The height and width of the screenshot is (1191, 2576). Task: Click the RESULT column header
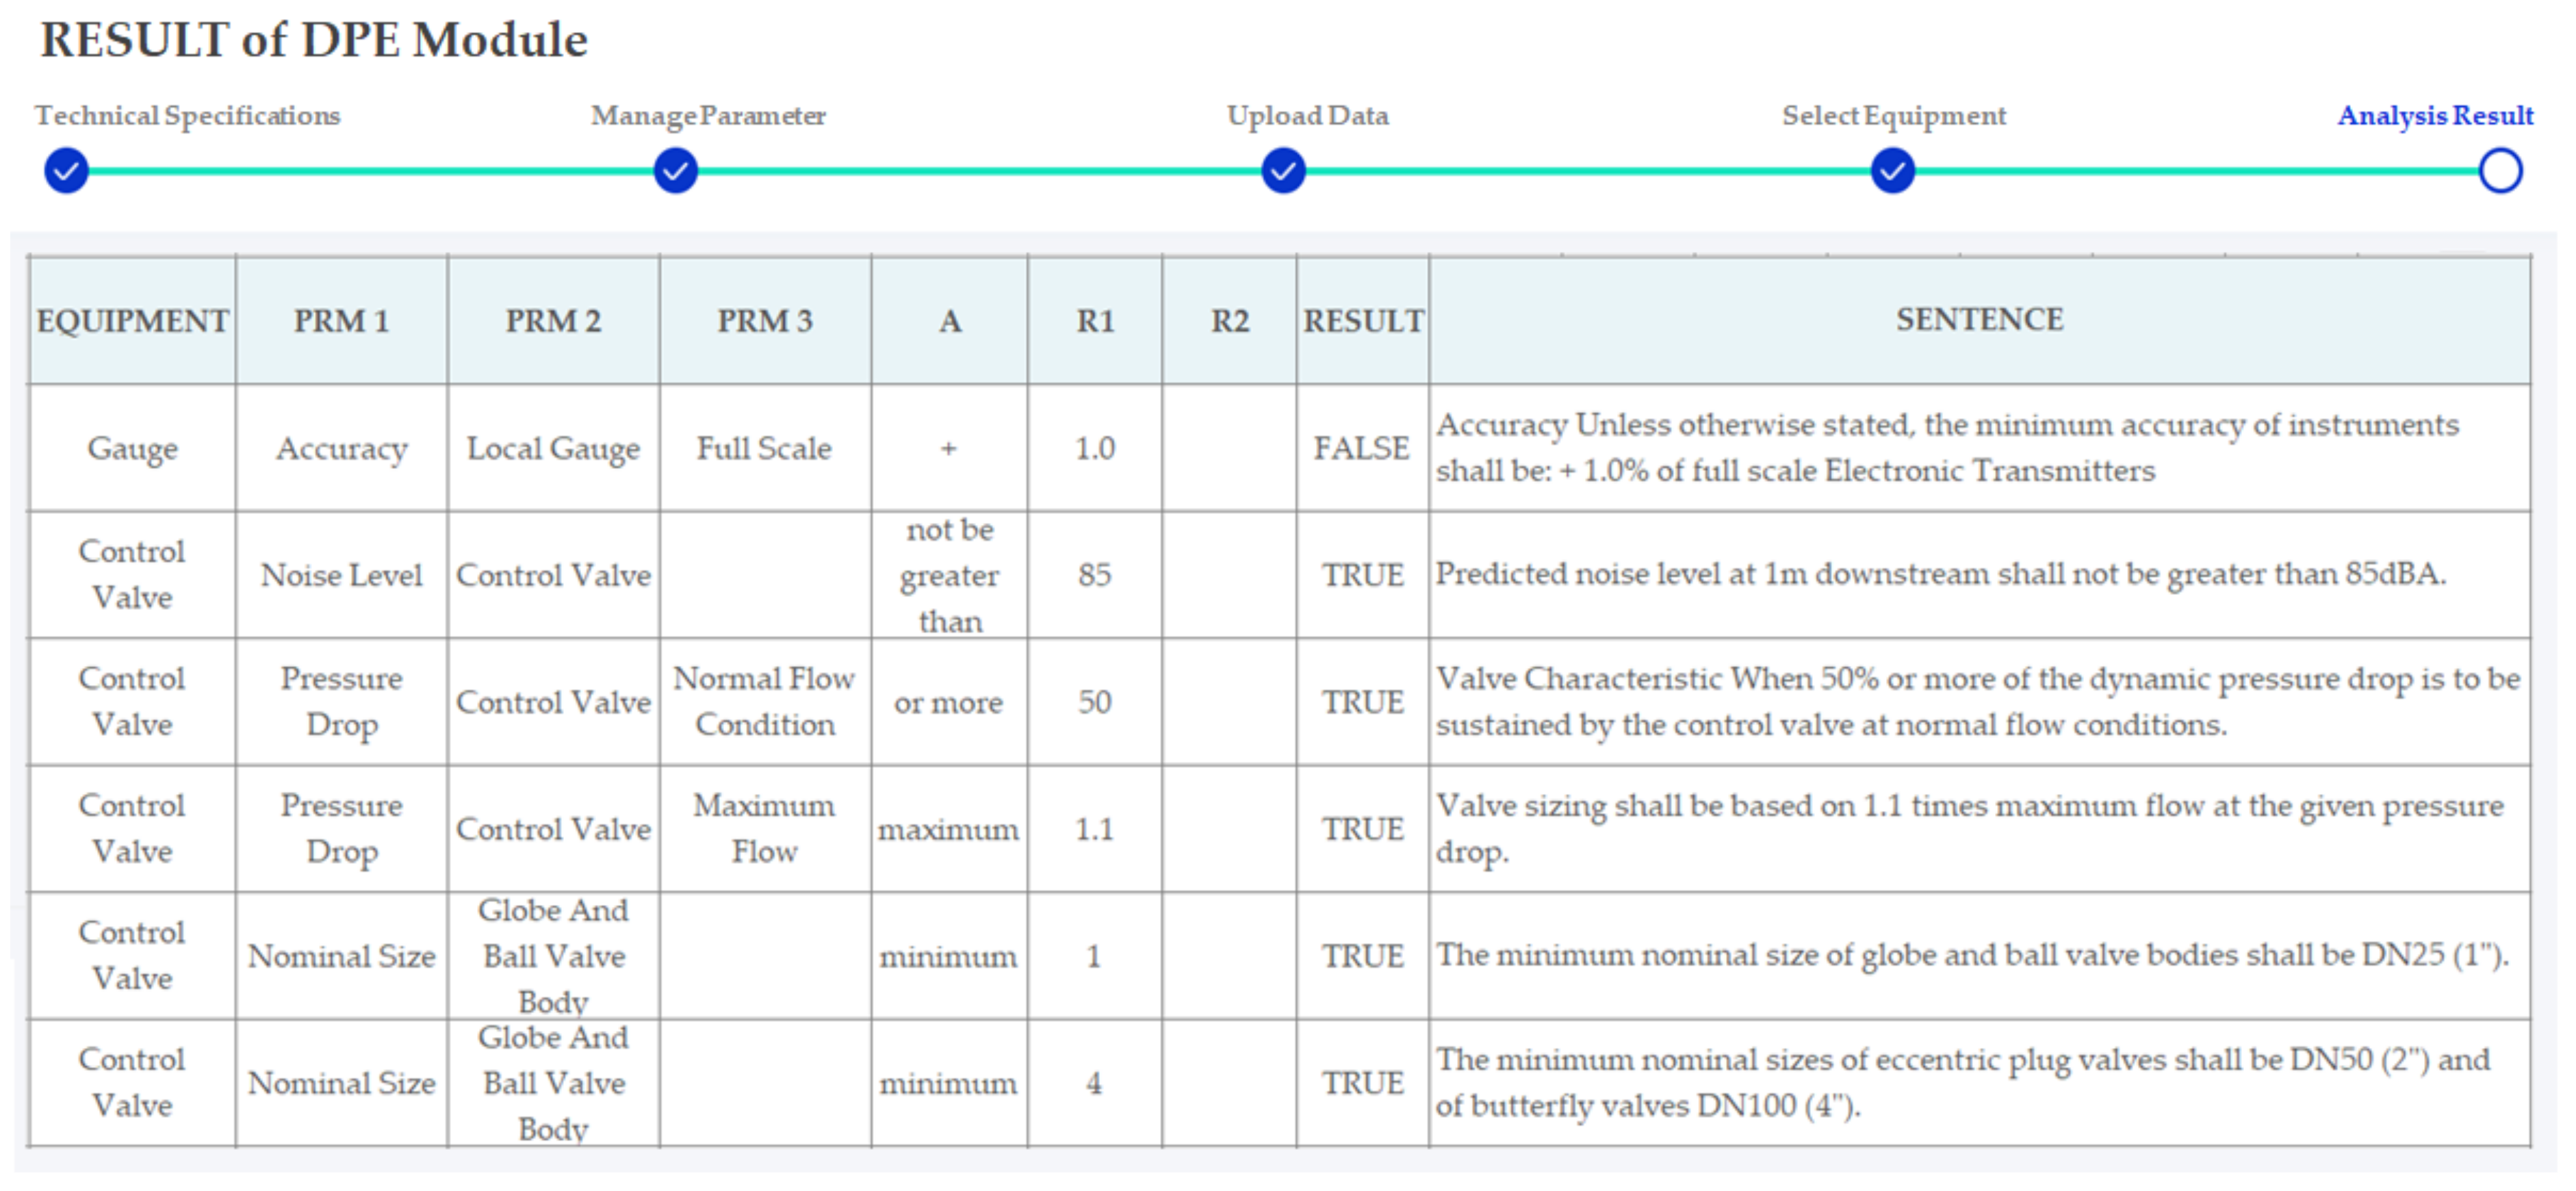click(1362, 321)
